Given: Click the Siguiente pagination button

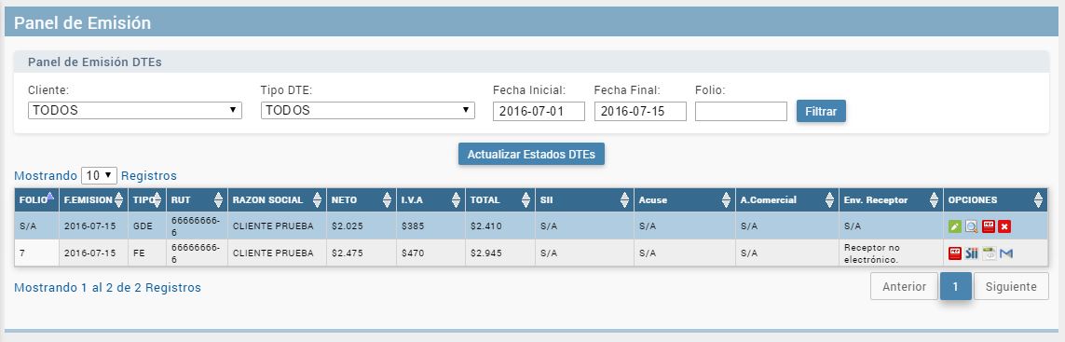Looking at the screenshot, I should pos(1011,286).
